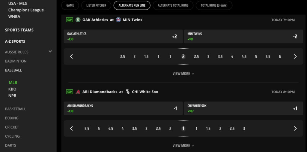Click highlighted 1 on Diamondbacks-White Sox slider
Image resolution: width=307 pixels, height=152 pixels.
183,129
